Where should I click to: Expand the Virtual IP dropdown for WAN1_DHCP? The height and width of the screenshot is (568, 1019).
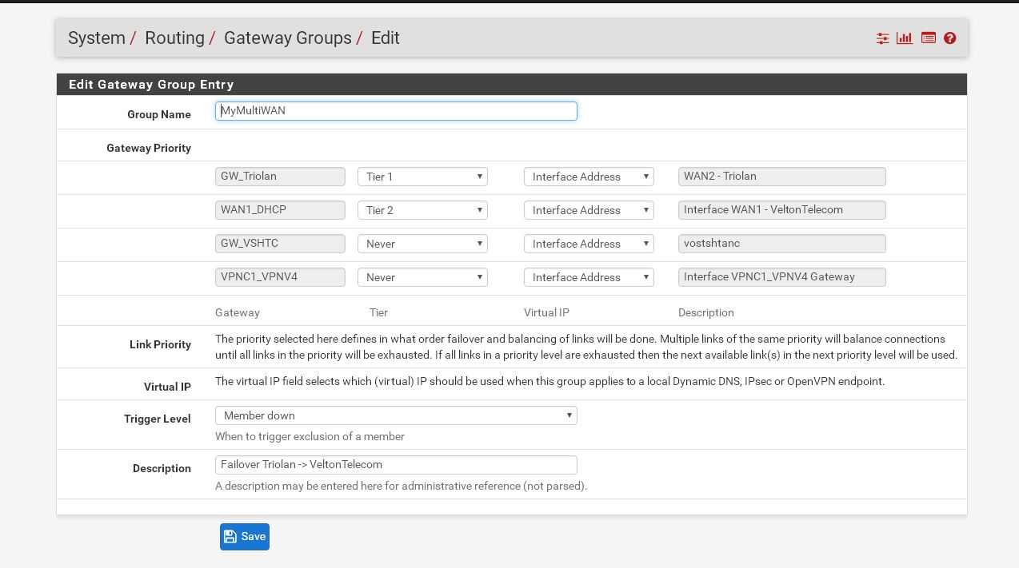point(589,210)
